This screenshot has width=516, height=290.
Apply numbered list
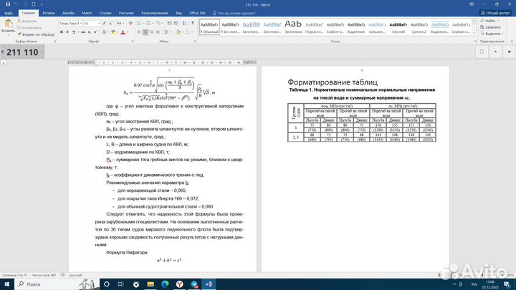click(x=150, y=24)
